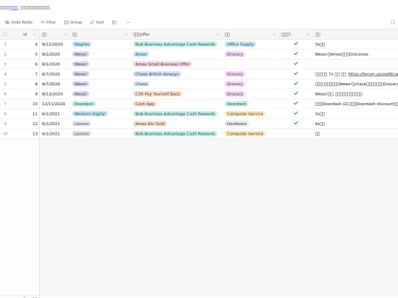Toggle the checkmark in Western Digital row

[x=296, y=113]
